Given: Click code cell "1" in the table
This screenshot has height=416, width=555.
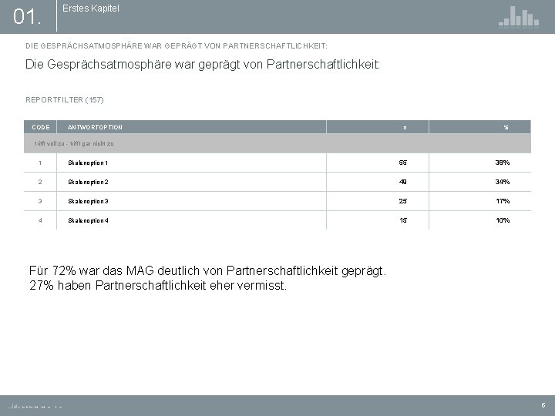Looking at the screenshot, I should click(40, 163).
